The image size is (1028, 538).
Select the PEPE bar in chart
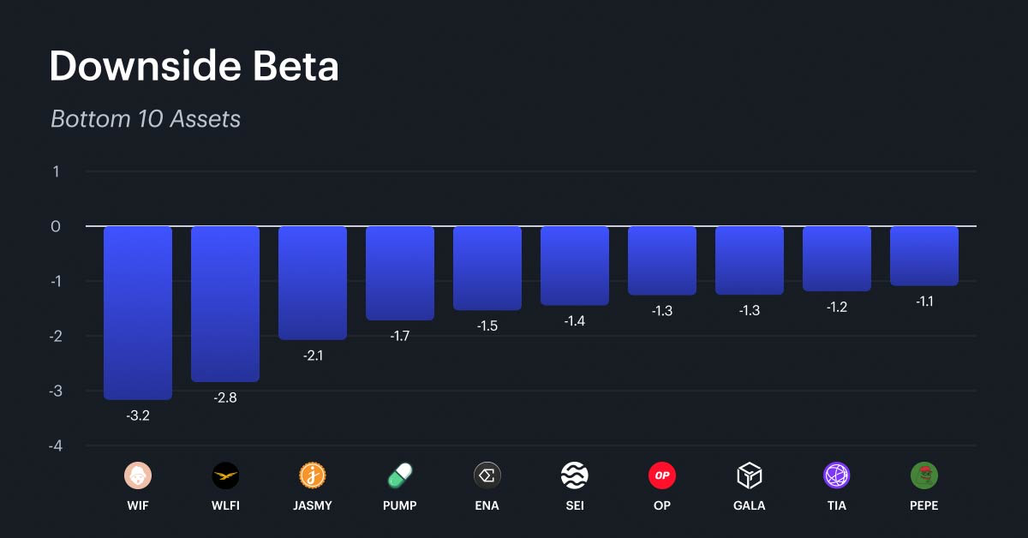point(924,256)
